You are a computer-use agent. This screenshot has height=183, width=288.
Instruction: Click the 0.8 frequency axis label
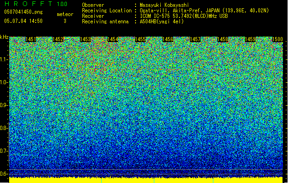pos(4,128)
